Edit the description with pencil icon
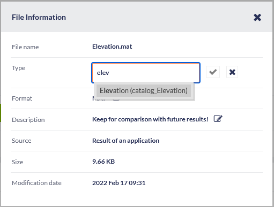This screenshot has height=207, width=274. pos(218,119)
